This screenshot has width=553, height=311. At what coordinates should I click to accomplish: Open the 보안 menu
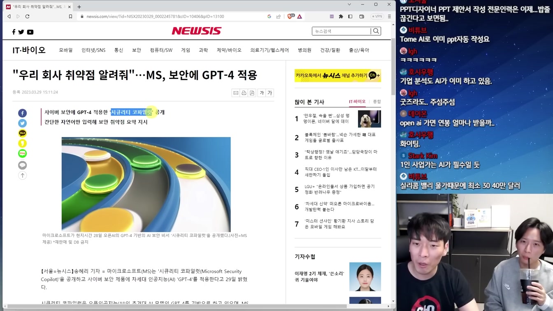tap(137, 50)
